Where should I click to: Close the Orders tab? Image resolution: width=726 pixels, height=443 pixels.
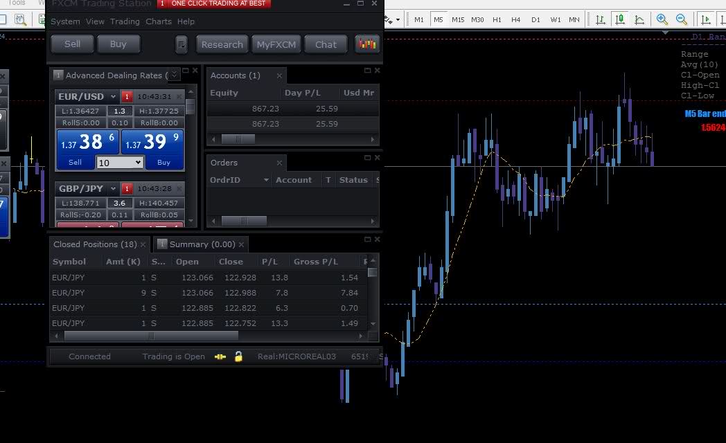[x=279, y=163]
